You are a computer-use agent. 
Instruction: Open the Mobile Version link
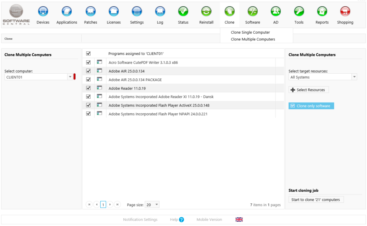point(209,220)
